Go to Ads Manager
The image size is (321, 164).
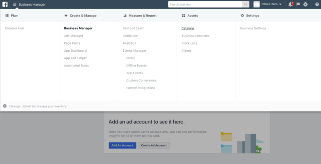pos(73,36)
